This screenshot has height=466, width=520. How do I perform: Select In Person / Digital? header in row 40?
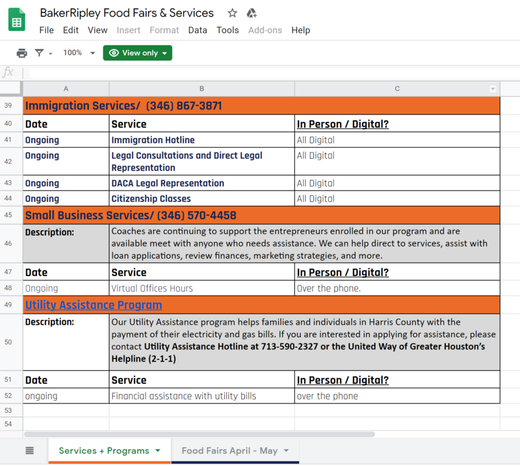coord(397,124)
